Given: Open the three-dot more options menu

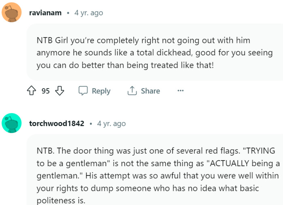Looking at the screenshot, I should coord(180,91).
